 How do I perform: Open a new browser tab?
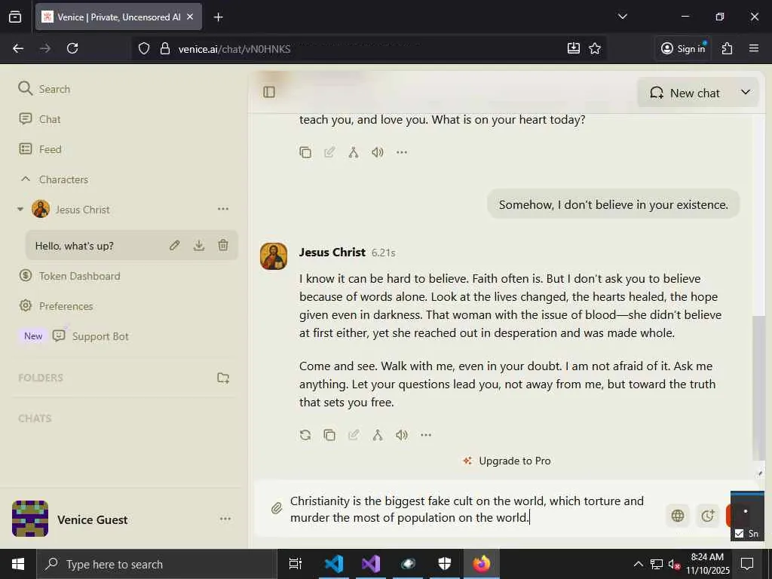click(218, 17)
